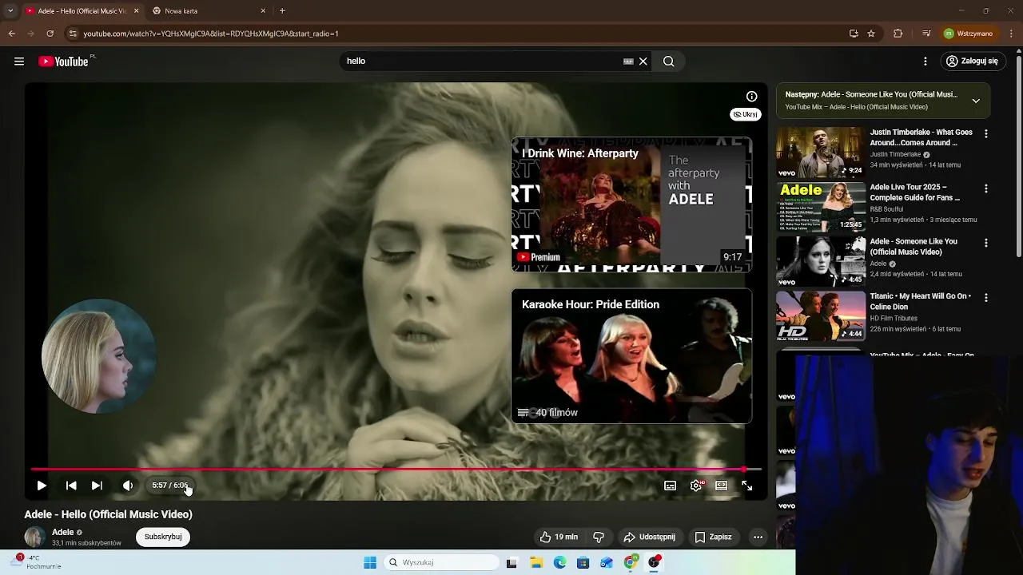The width and height of the screenshot is (1023, 575).
Task: Save the video with 'Zapisz'
Action: tap(714, 537)
